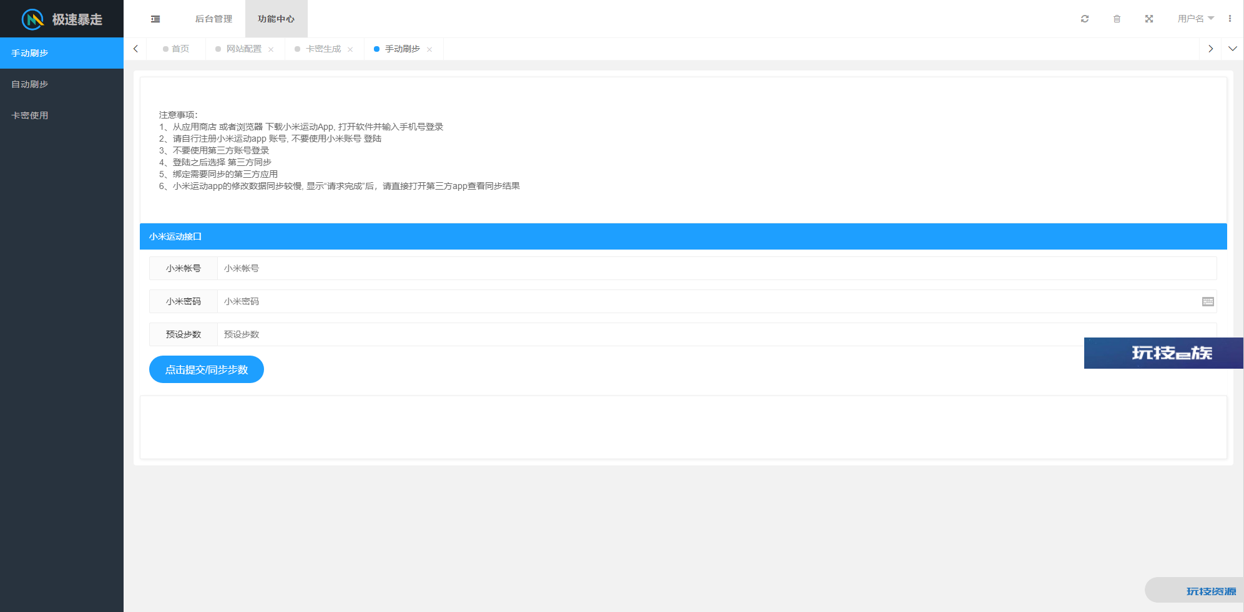This screenshot has width=1244, height=612.
Task: Switch to the 首页 tab
Action: point(176,49)
